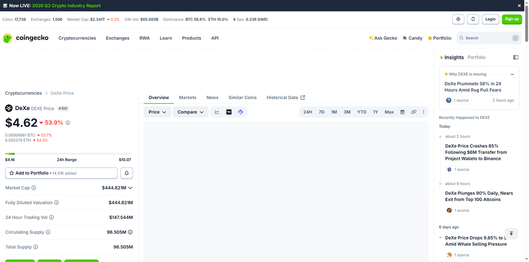The image size is (529, 262).
Task: Open the Learn nav menu
Action: [x=166, y=38]
